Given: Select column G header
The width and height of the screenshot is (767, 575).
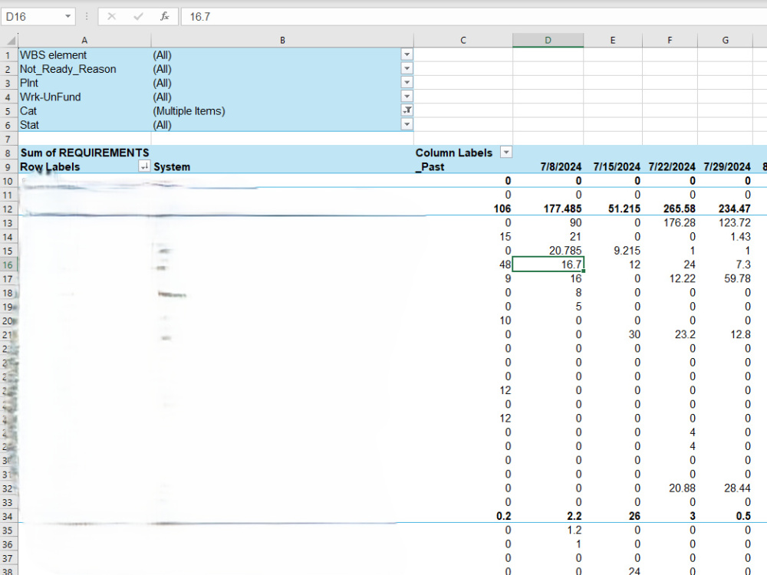Looking at the screenshot, I should click(x=725, y=41).
